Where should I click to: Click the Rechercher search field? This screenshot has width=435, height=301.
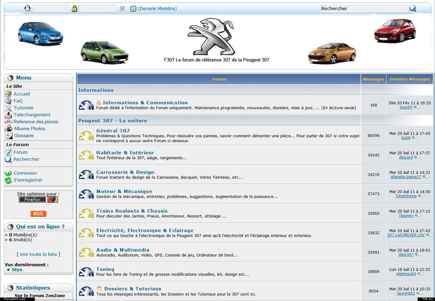click(x=363, y=8)
